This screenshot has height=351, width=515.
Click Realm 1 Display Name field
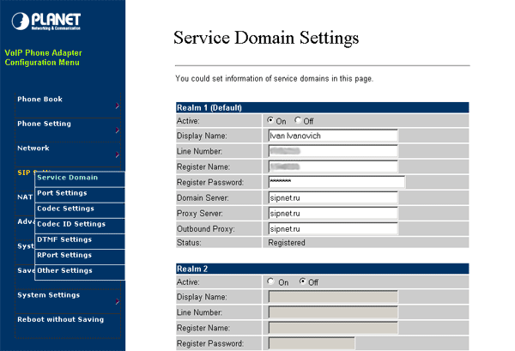click(x=333, y=136)
